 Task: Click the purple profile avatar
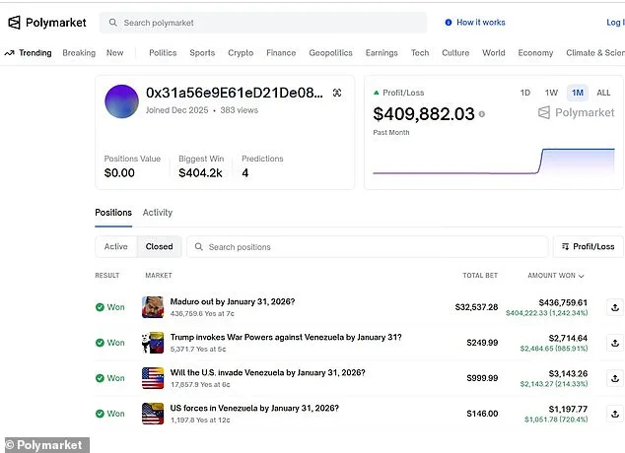click(x=121, y=101)
